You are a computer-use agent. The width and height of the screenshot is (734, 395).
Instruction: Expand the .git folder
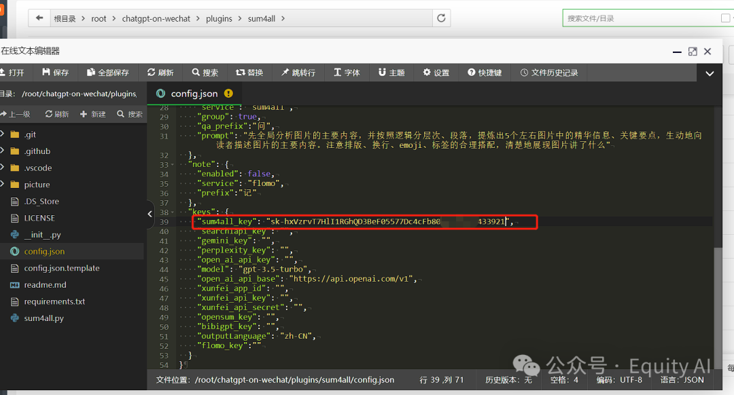[x=2, y=134]
